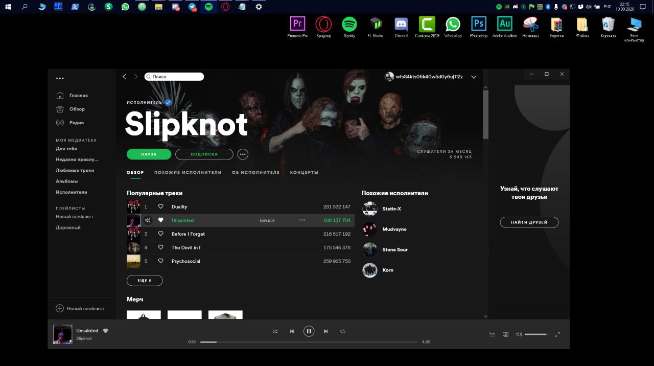Click the main vertical scrollbar
This screenshot has width=654, height=366.
[485, 114]
